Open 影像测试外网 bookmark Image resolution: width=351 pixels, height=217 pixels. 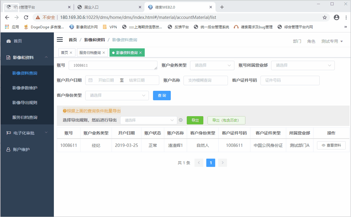(83, 27)
